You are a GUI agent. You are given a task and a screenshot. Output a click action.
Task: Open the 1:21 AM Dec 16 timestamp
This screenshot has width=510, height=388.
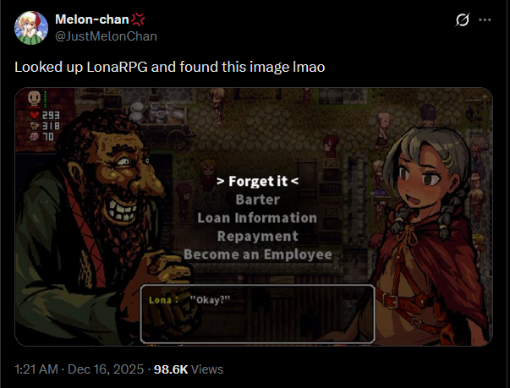point(79,369)
